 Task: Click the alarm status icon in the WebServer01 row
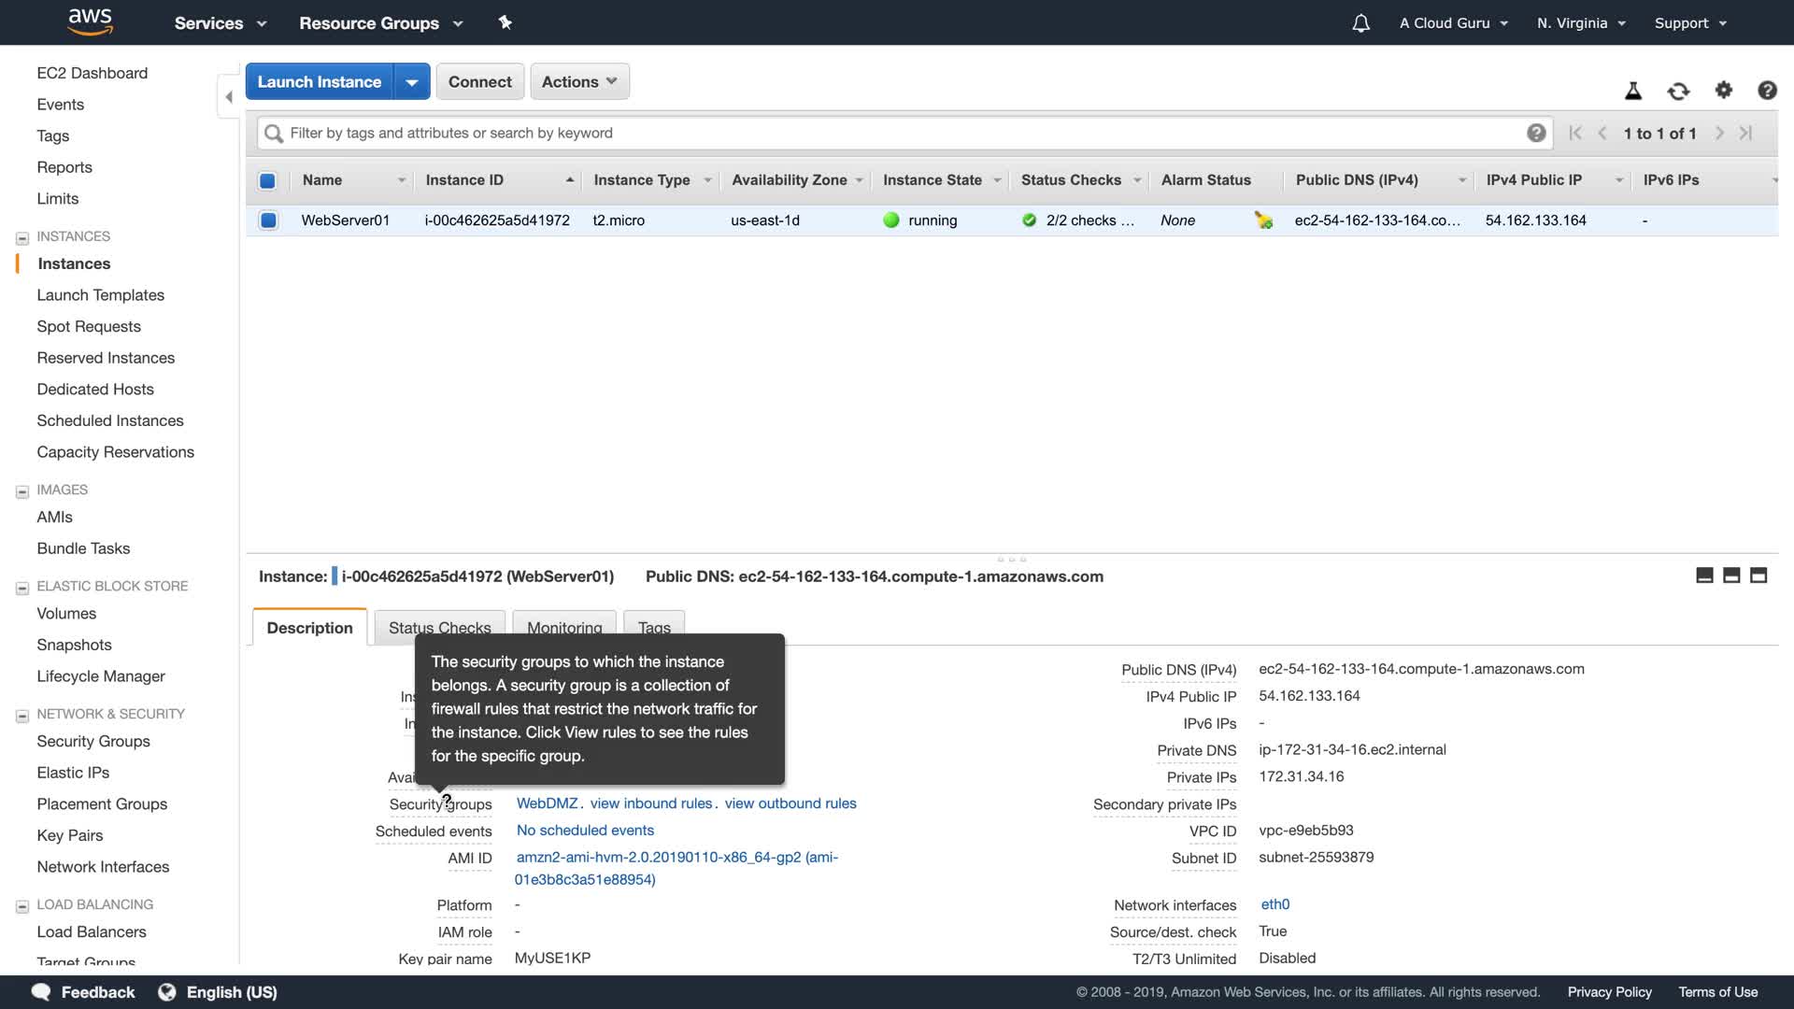click(x=1263, y=220)
